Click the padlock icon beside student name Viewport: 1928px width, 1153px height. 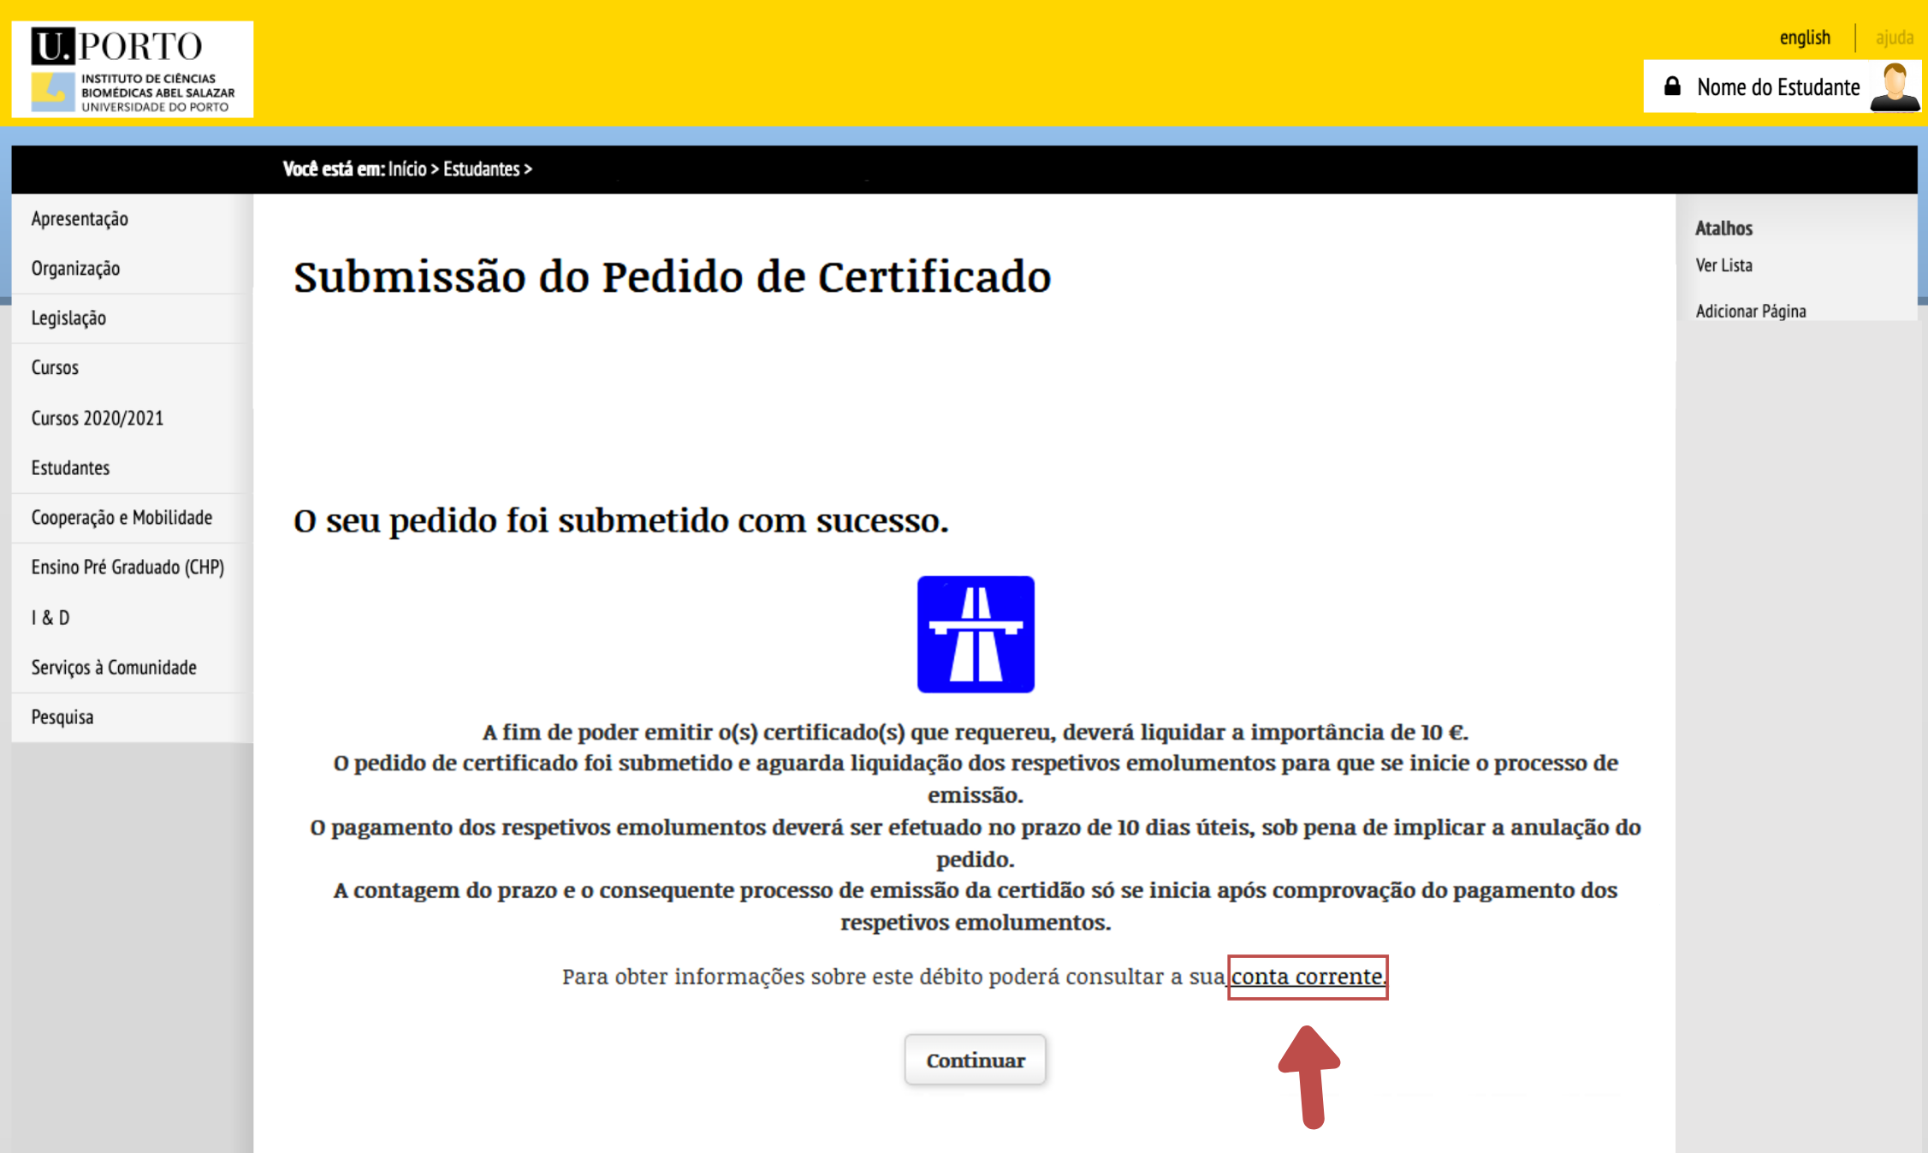click(x=1672, y=86)
